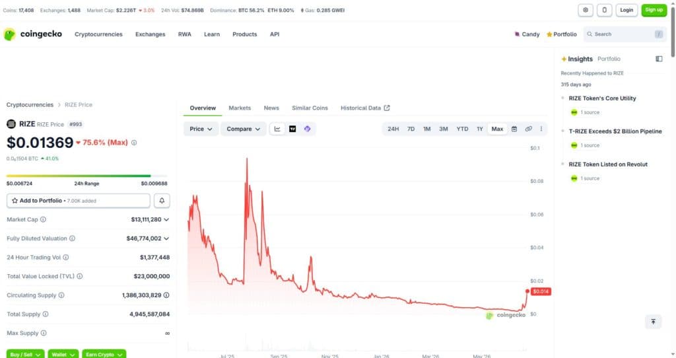Open T-RIZE Exceeds $2 Billion Pipeline insight
The width and height of the screenshot is (676, 358).
tap(615, 131)
